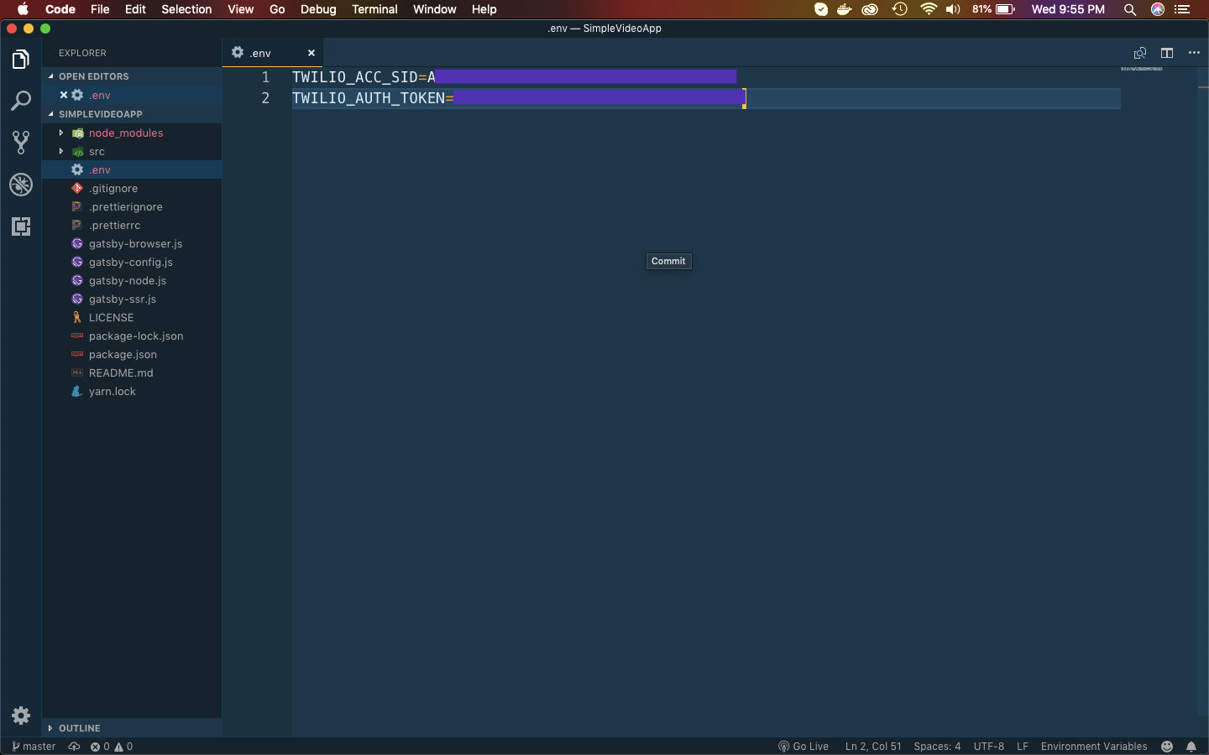Change indentation via Spaces: 4
1209x755 pixels.
pyautogui.click(x=937, y=747)
